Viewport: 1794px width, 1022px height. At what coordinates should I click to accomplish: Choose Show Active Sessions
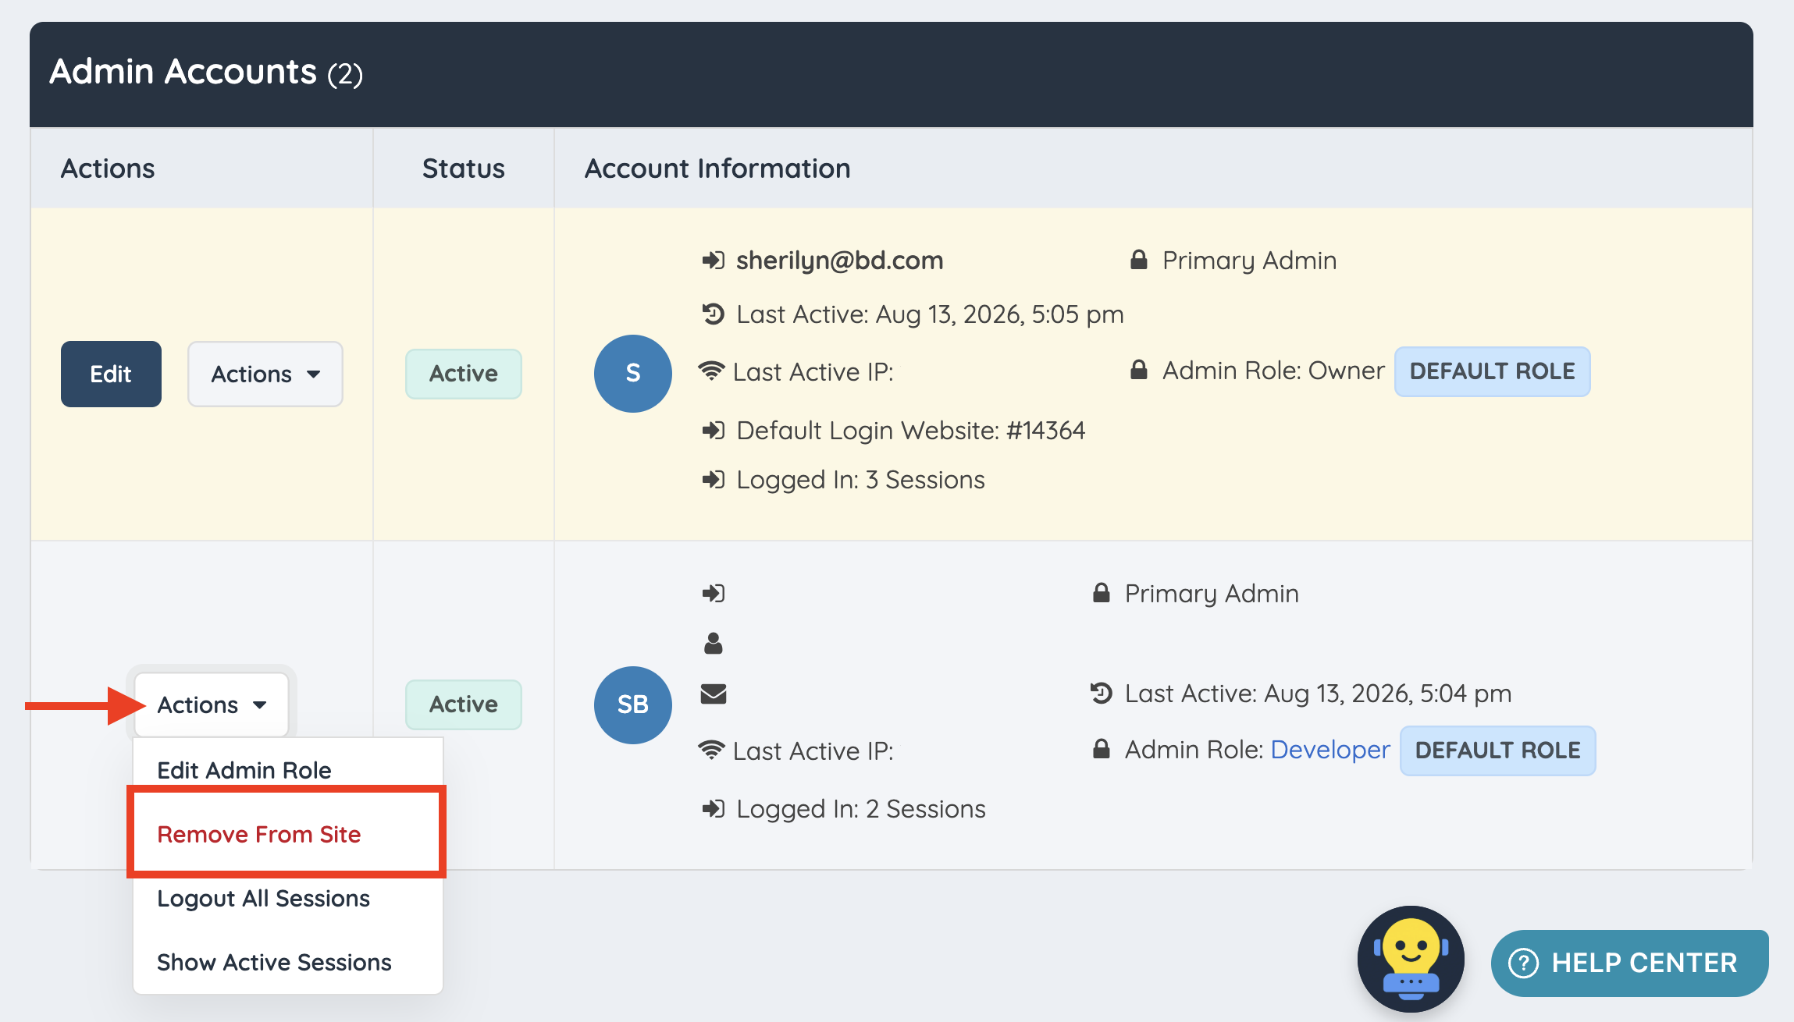pos(274,962)
